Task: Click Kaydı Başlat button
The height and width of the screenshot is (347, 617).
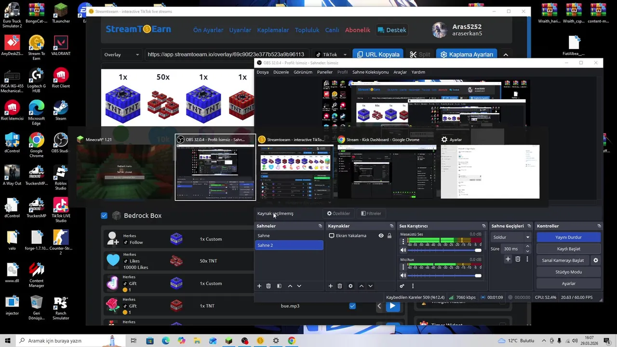Action: pos(568,249)
